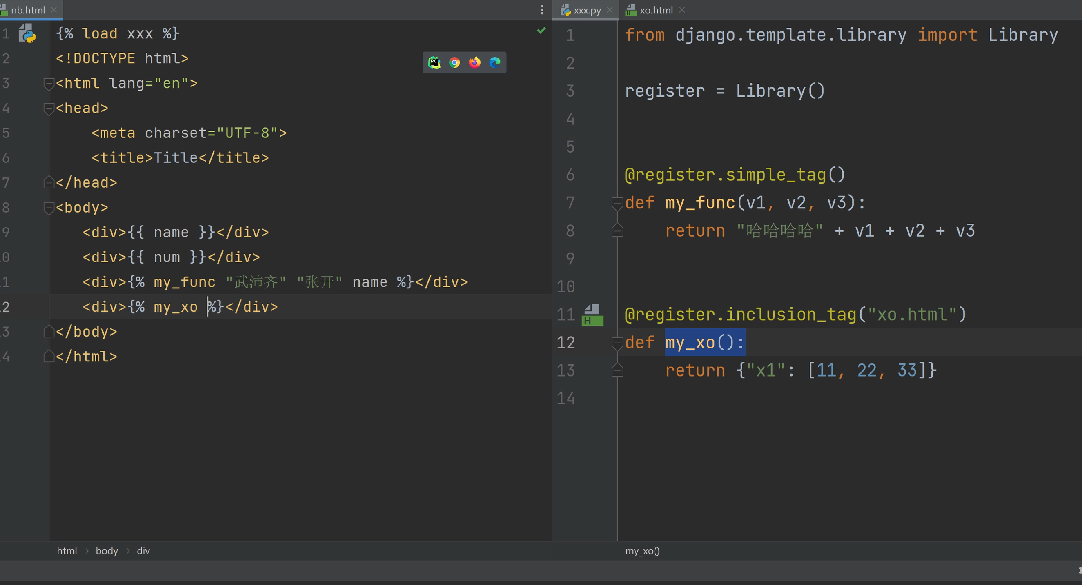Click the Python gutter icon on line 1
Image resolution: width=1082 pixels, height=585 pixels.
27,33
